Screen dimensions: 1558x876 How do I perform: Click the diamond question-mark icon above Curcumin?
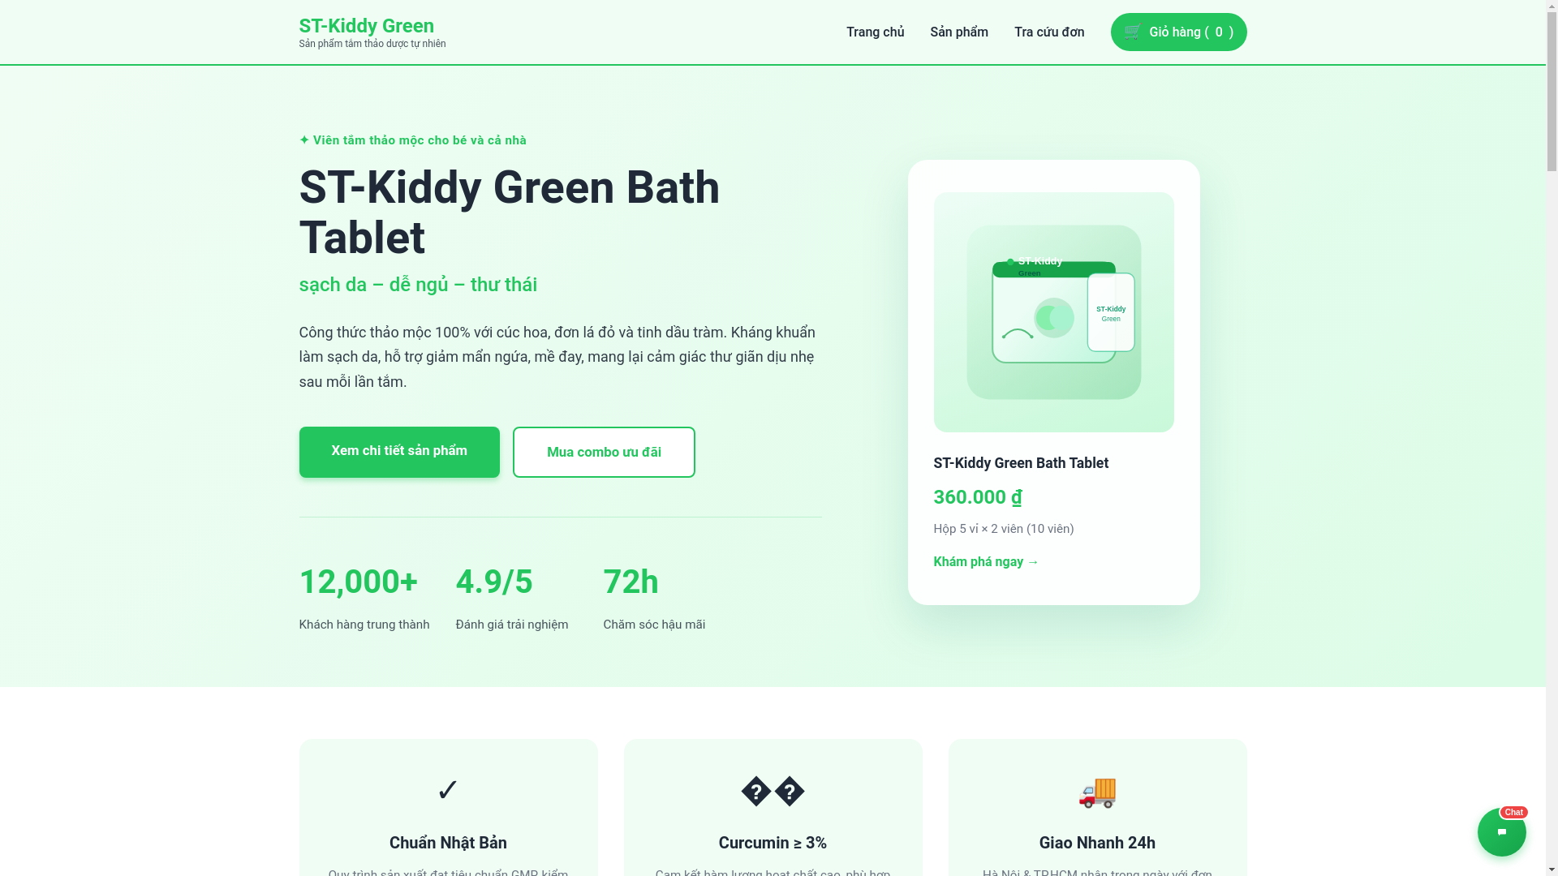tap(773, 791)
